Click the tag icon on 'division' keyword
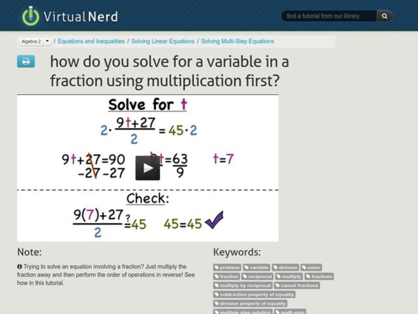Image resolution: width=418 pixels, height=314 pixels. pyautogui.click(x=275, y=267)
